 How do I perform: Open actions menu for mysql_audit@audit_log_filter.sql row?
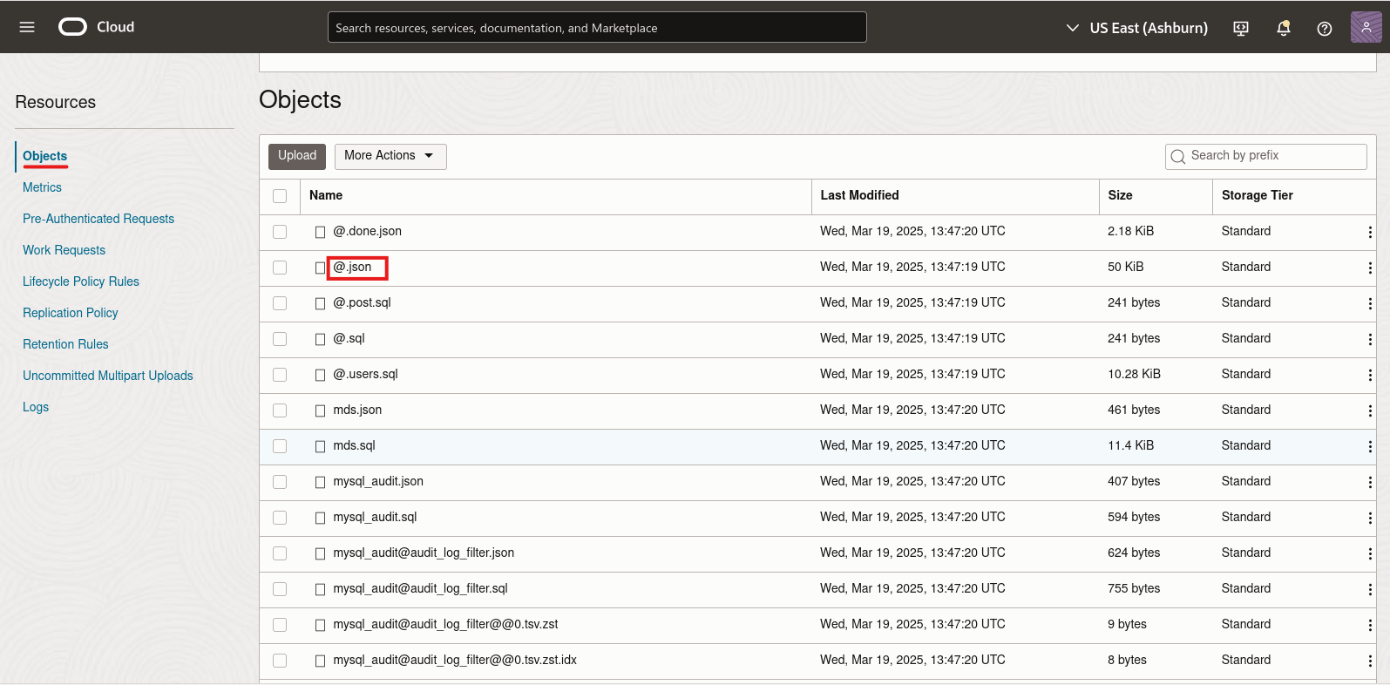click(x=1370, y=589)
